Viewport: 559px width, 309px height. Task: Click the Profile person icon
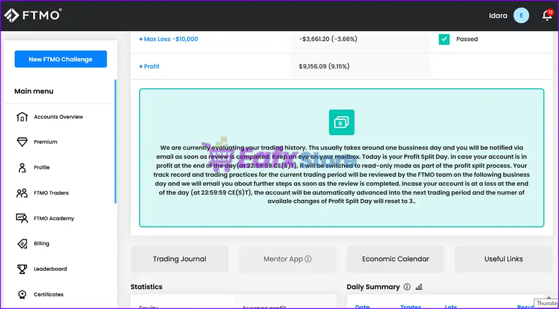(22, 168)
